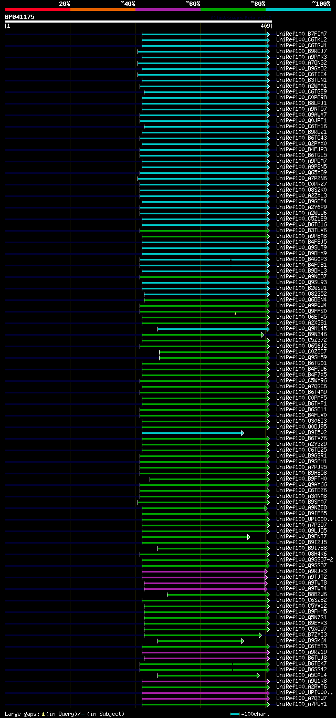Image resolution: width=336 pixels, height=718 pixels.
Task: Select label UniRef100_Q8H4K6
Action: pyautogui.click(x=301, y=554)
